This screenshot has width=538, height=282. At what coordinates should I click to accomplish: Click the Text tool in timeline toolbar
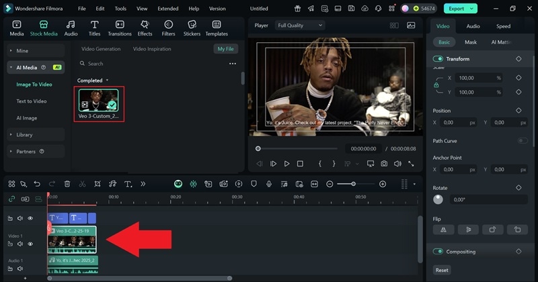[128, 184]
